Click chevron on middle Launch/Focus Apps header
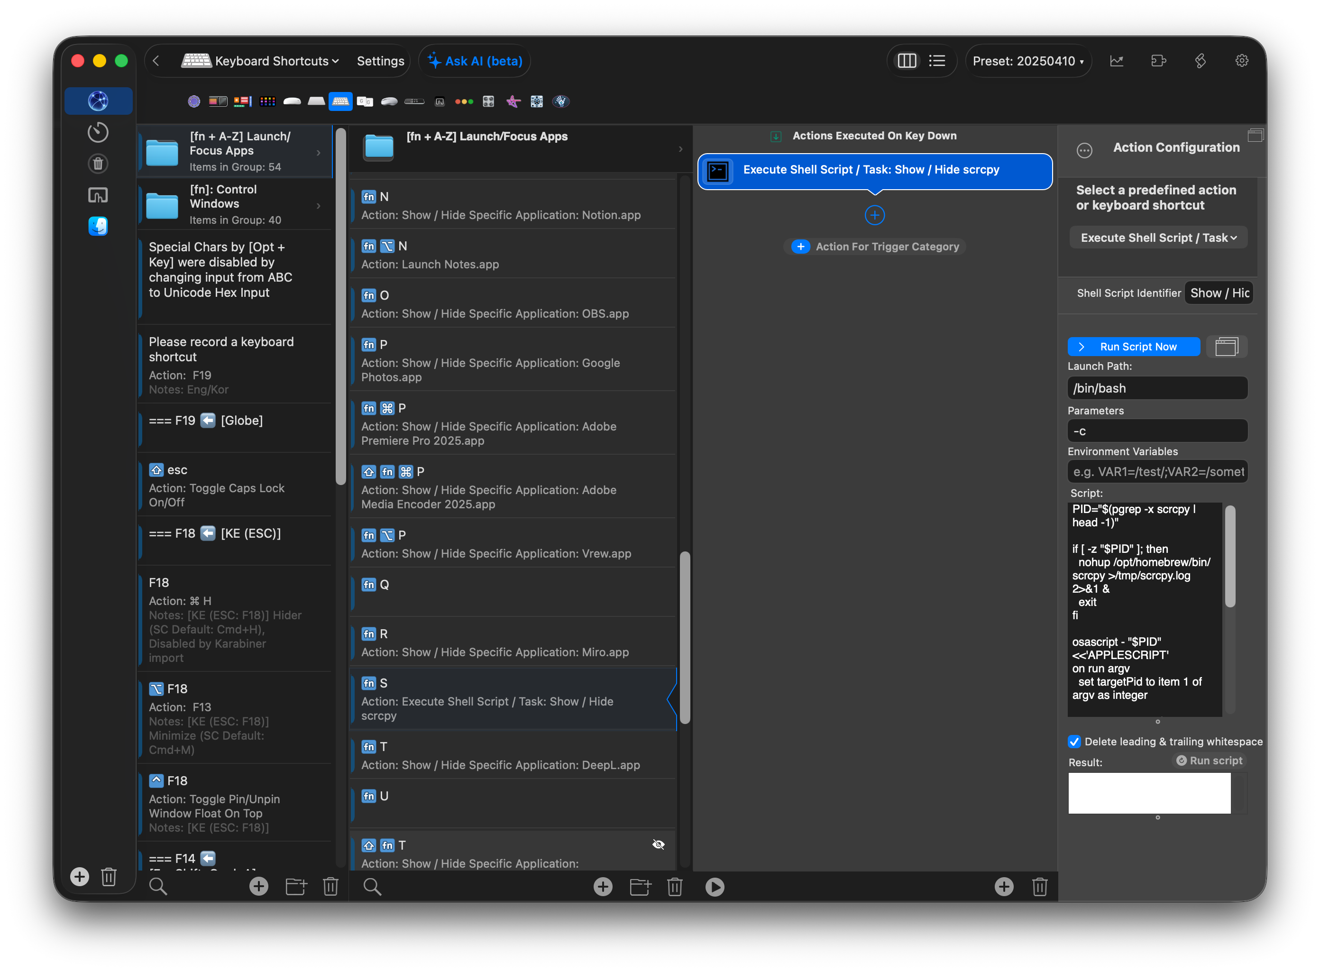Viewport: 1320px width, 972px height. point(680,148)
